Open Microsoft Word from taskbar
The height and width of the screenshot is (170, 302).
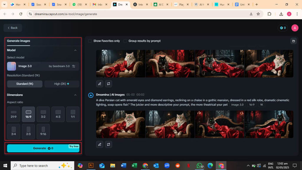coord(124,165)
